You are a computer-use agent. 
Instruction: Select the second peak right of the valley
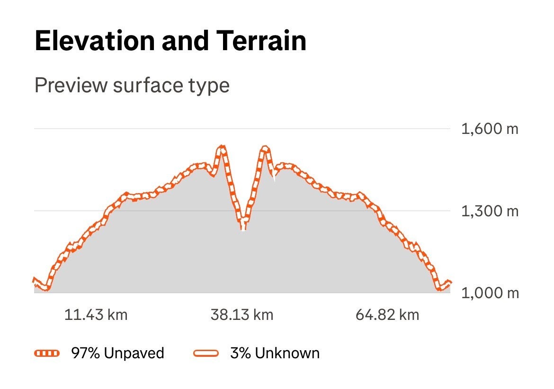pyautogui.click(x=265, y=149)
